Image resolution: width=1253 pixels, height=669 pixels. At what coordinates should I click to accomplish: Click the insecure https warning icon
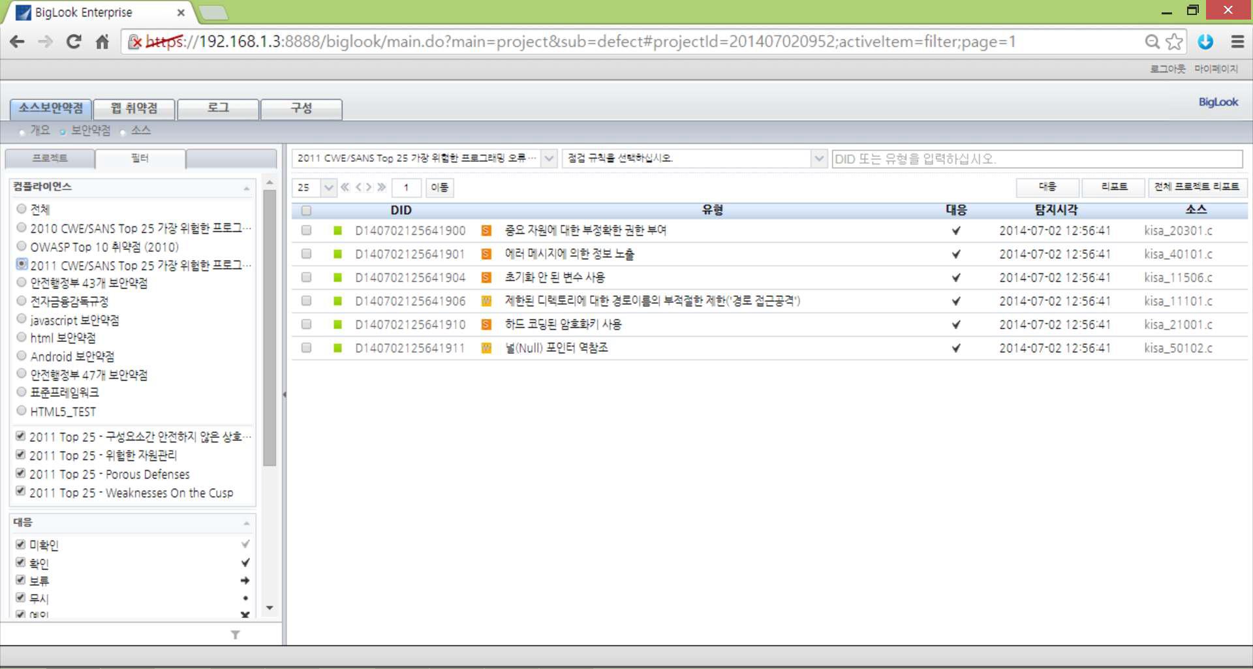tap(134, 42)
